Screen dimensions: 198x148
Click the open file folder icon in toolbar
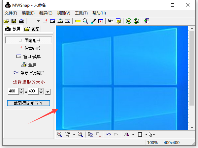point(6,21)
